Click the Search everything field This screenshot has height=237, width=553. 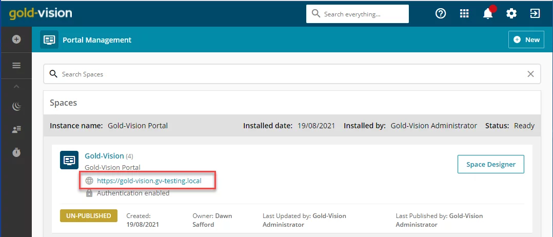click(x=357, y=14)
